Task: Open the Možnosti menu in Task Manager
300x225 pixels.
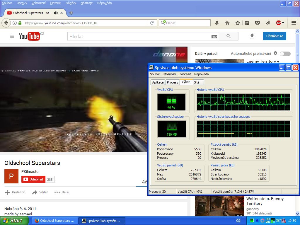Action: (x=170, y=74)
